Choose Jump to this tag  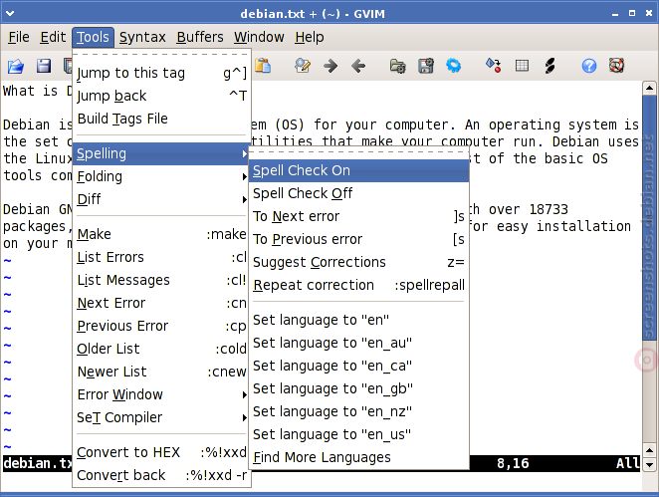162,73
